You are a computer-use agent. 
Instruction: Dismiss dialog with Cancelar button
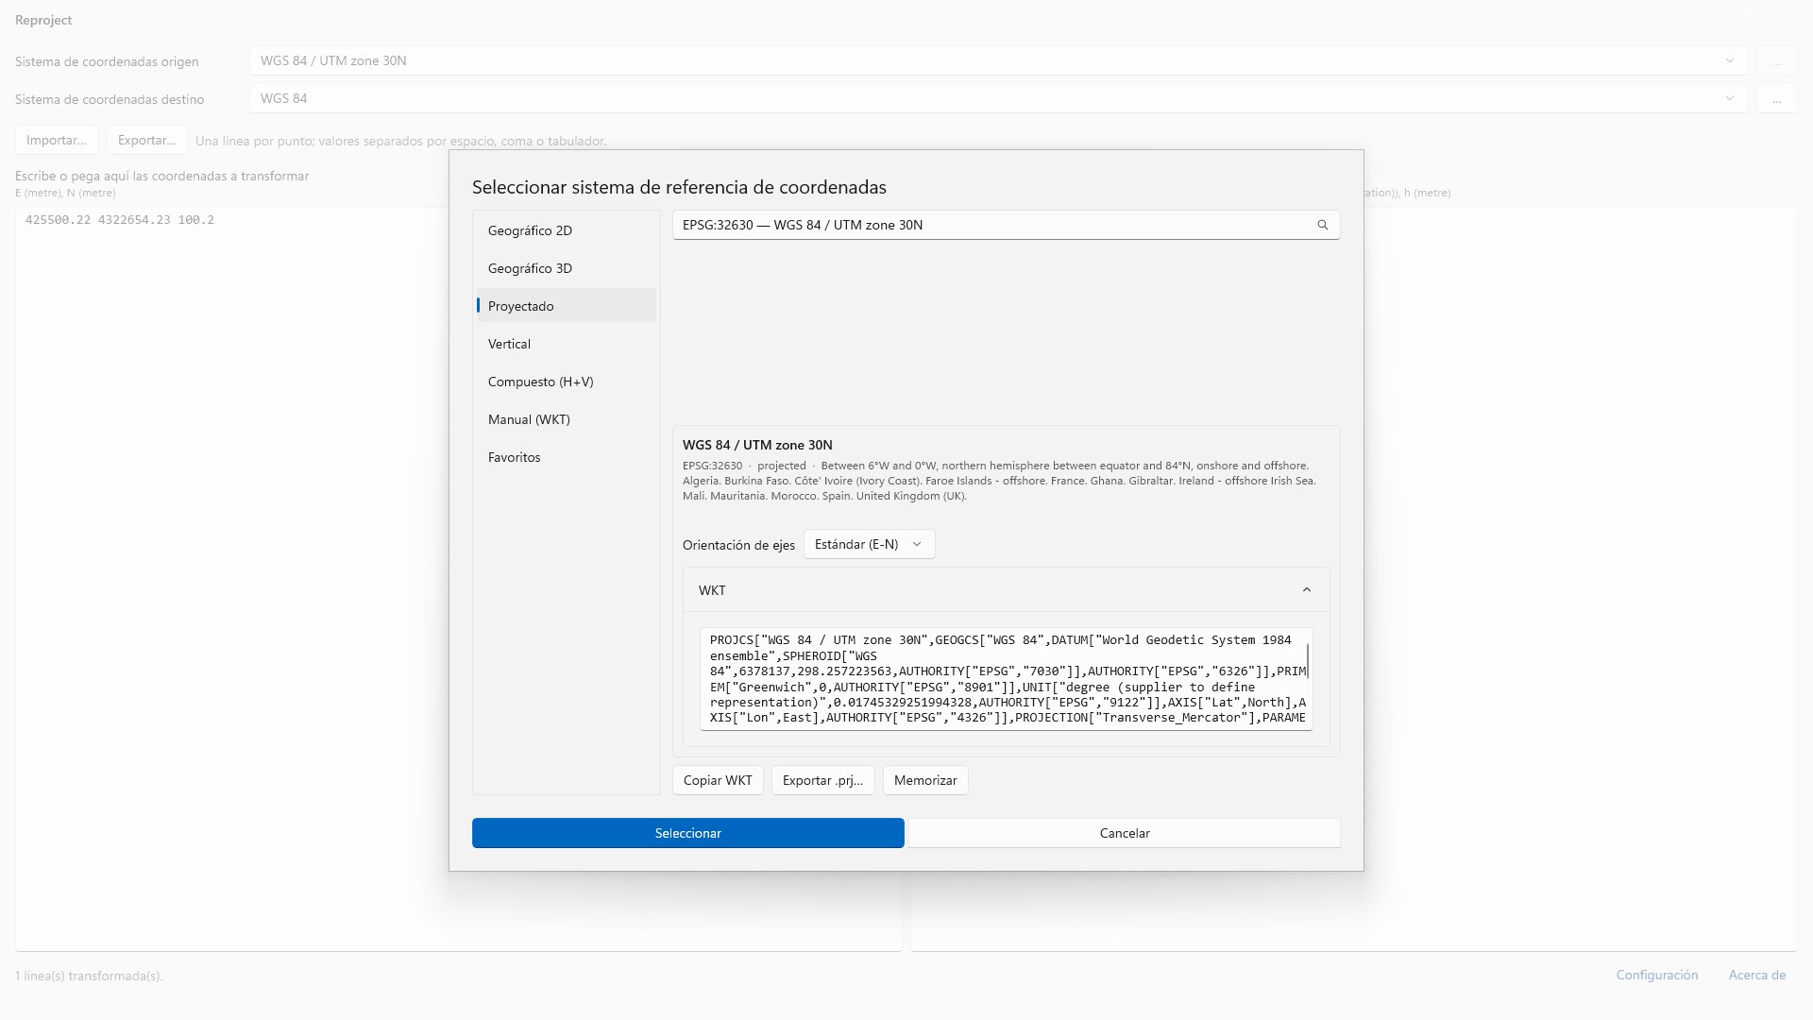click(x=1125, y=833)
